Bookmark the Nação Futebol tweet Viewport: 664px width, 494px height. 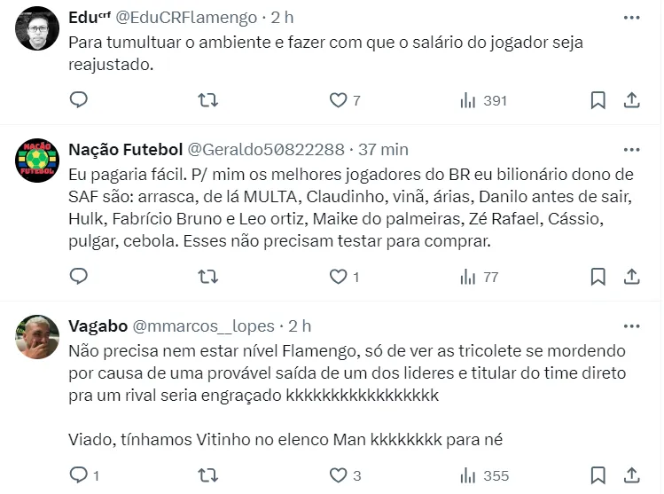pyautogui.click(x=598, y=277)
